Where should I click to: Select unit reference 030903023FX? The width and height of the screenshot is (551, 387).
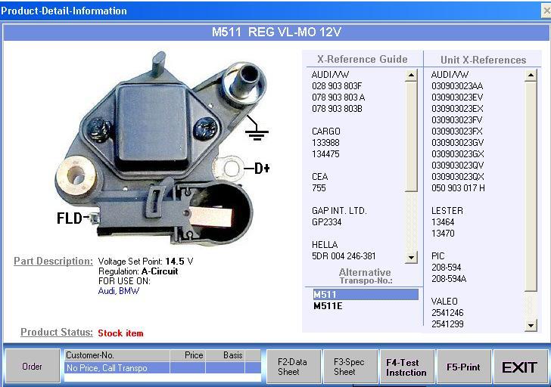pyautogui.click(x=457, y=132)
